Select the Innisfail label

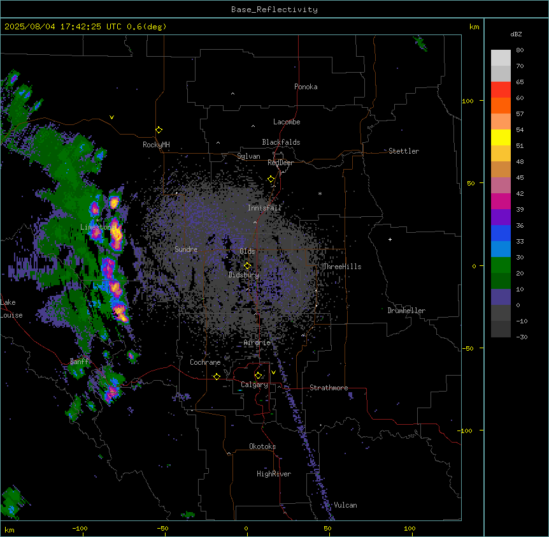tap(264, 208)
